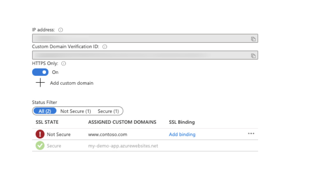Click the SSL Binding column header

182,122
